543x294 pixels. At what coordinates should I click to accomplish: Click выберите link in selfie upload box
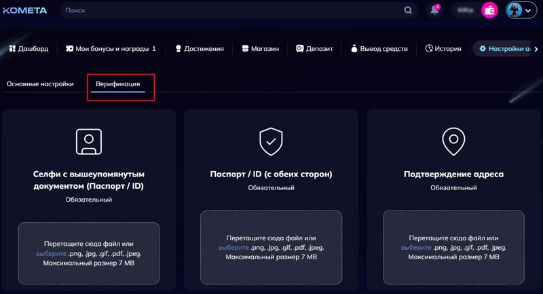pos(52,253)
